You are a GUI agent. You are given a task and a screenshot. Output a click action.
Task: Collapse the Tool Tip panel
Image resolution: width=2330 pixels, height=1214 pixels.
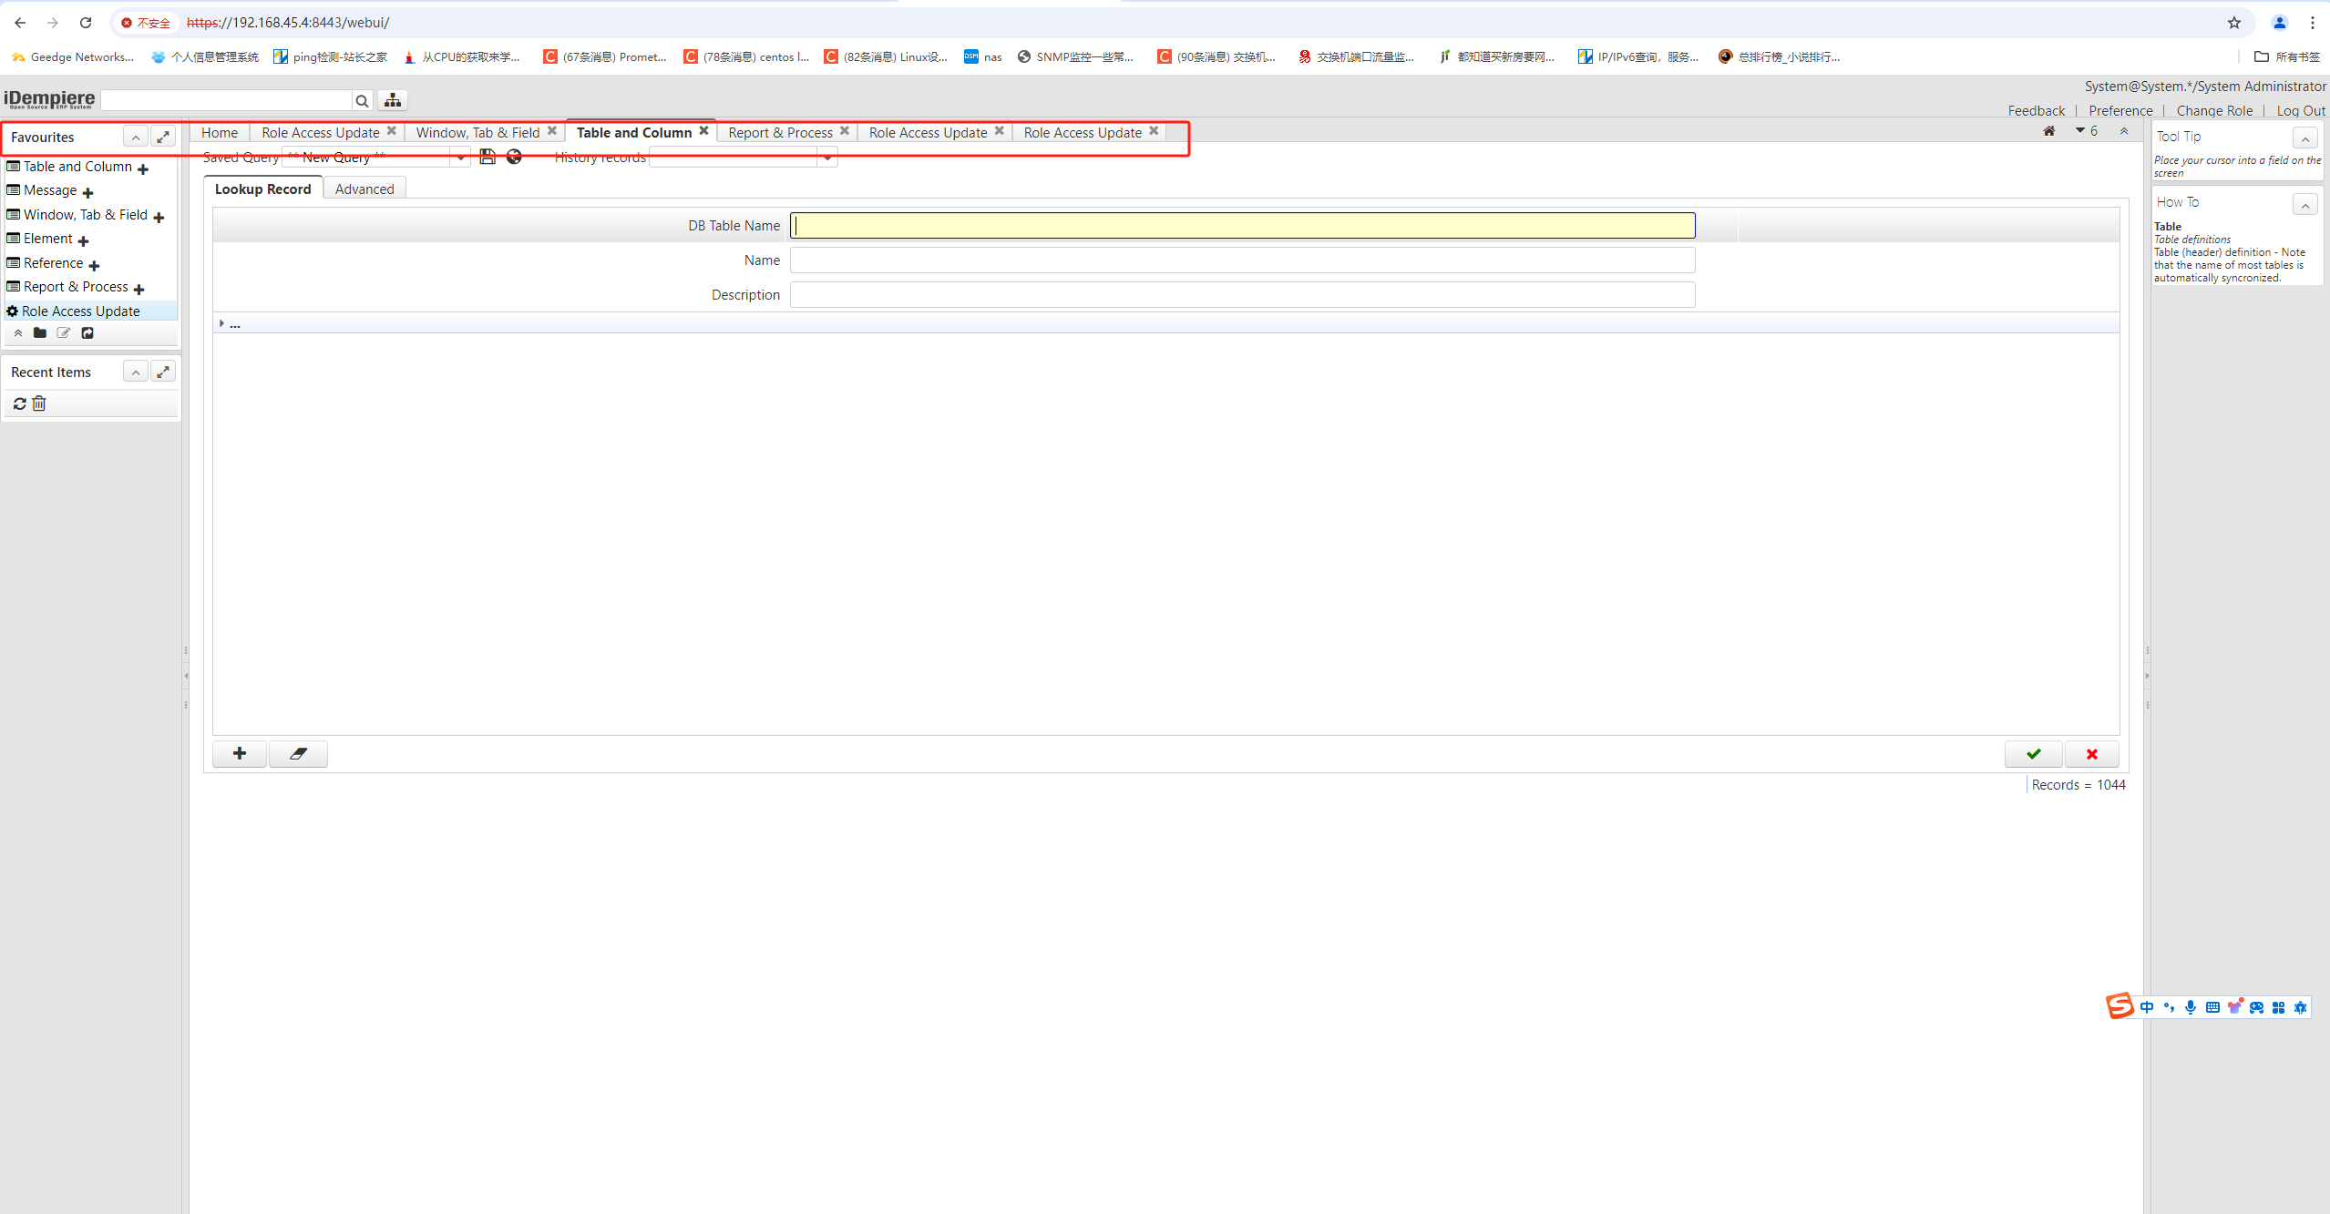2304,138
